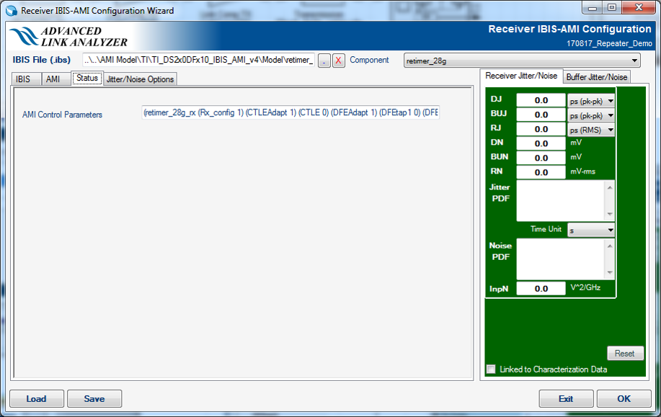Confirm with the OK button
661x417 pixels.
coord(624,398)
